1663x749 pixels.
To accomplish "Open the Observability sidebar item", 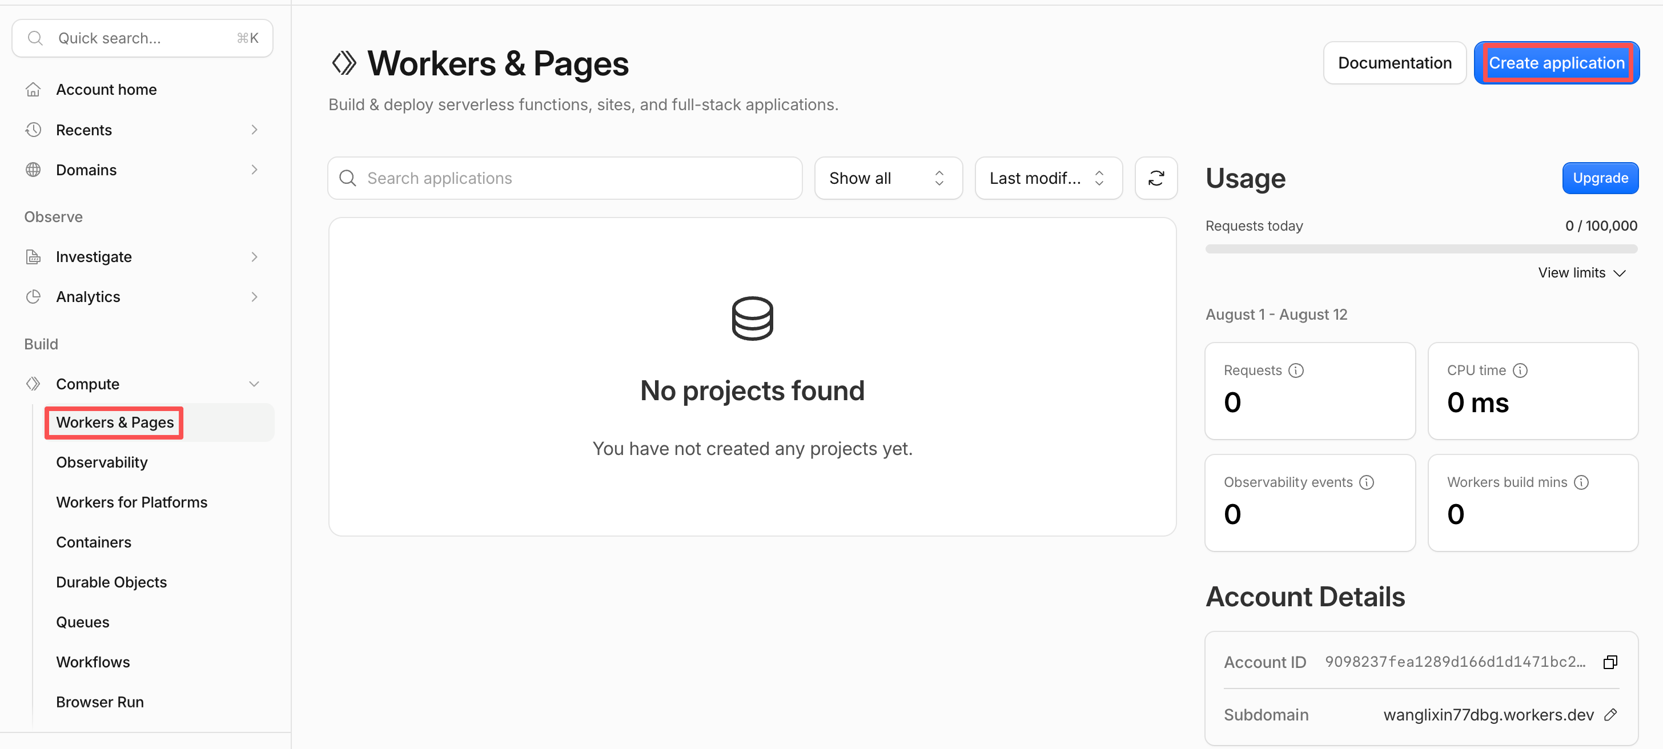I will click(x=101, y=462).
